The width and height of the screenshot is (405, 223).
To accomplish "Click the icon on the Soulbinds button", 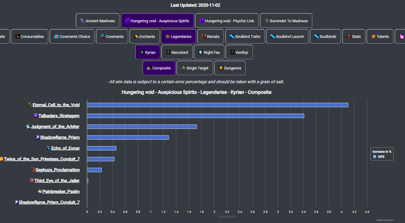I will click(x=316, y=36).
